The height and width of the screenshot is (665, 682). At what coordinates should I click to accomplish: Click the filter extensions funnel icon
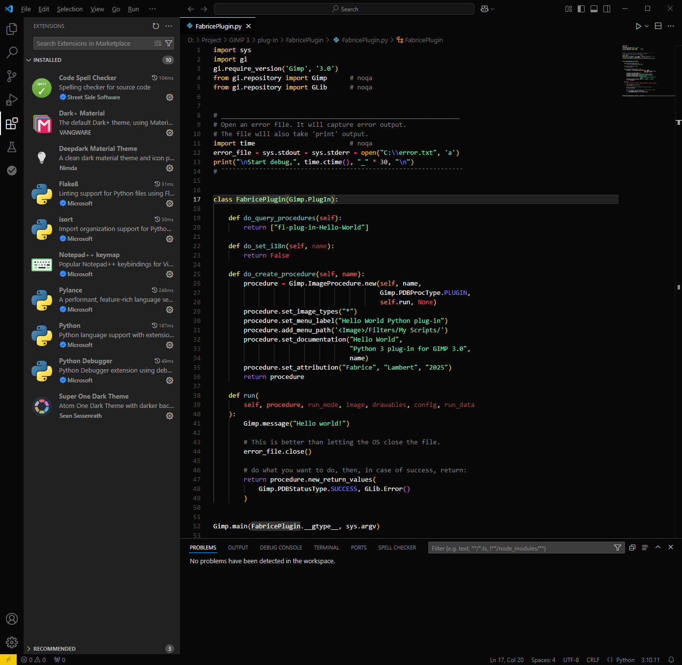169,43
